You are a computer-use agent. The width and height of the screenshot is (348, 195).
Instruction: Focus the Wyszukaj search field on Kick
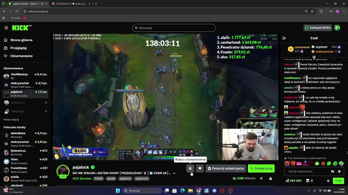pyautogui.click(x=174, y=28)
